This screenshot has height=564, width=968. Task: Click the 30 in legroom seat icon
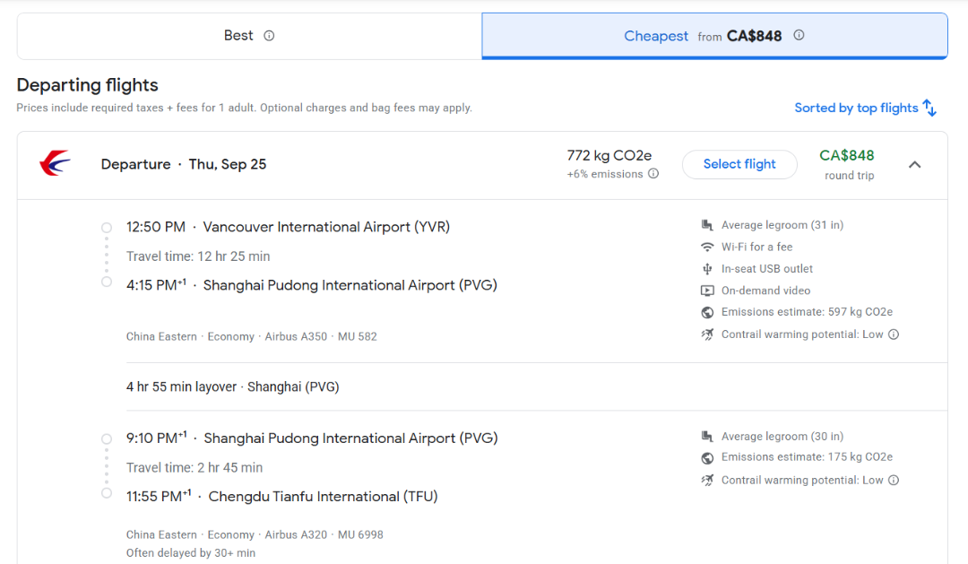pyautogui.click(x=707, y=437)
